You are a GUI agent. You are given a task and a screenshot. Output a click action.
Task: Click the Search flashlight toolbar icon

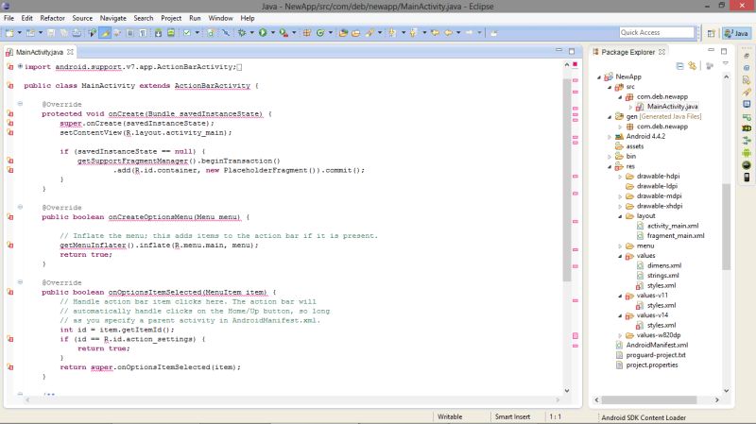coord(369,33)
